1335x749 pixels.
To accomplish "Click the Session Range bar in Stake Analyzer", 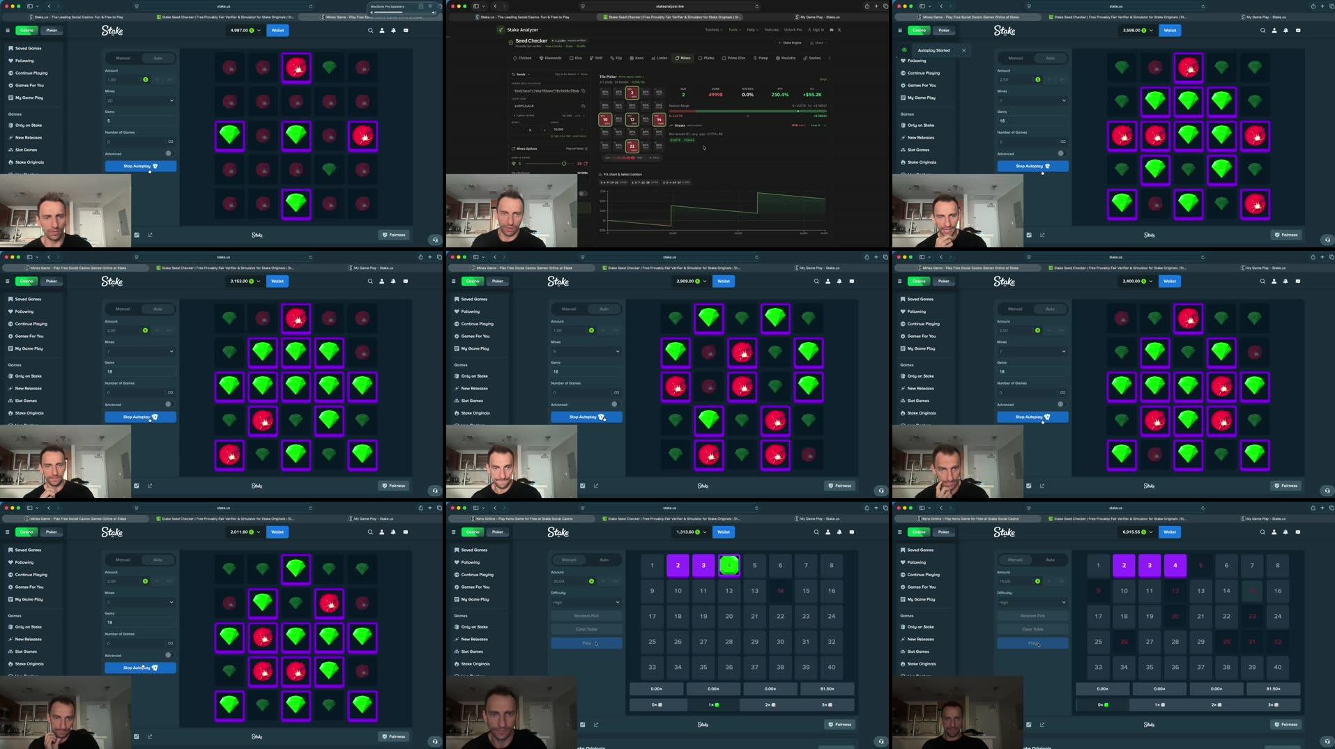I will 748,111.
